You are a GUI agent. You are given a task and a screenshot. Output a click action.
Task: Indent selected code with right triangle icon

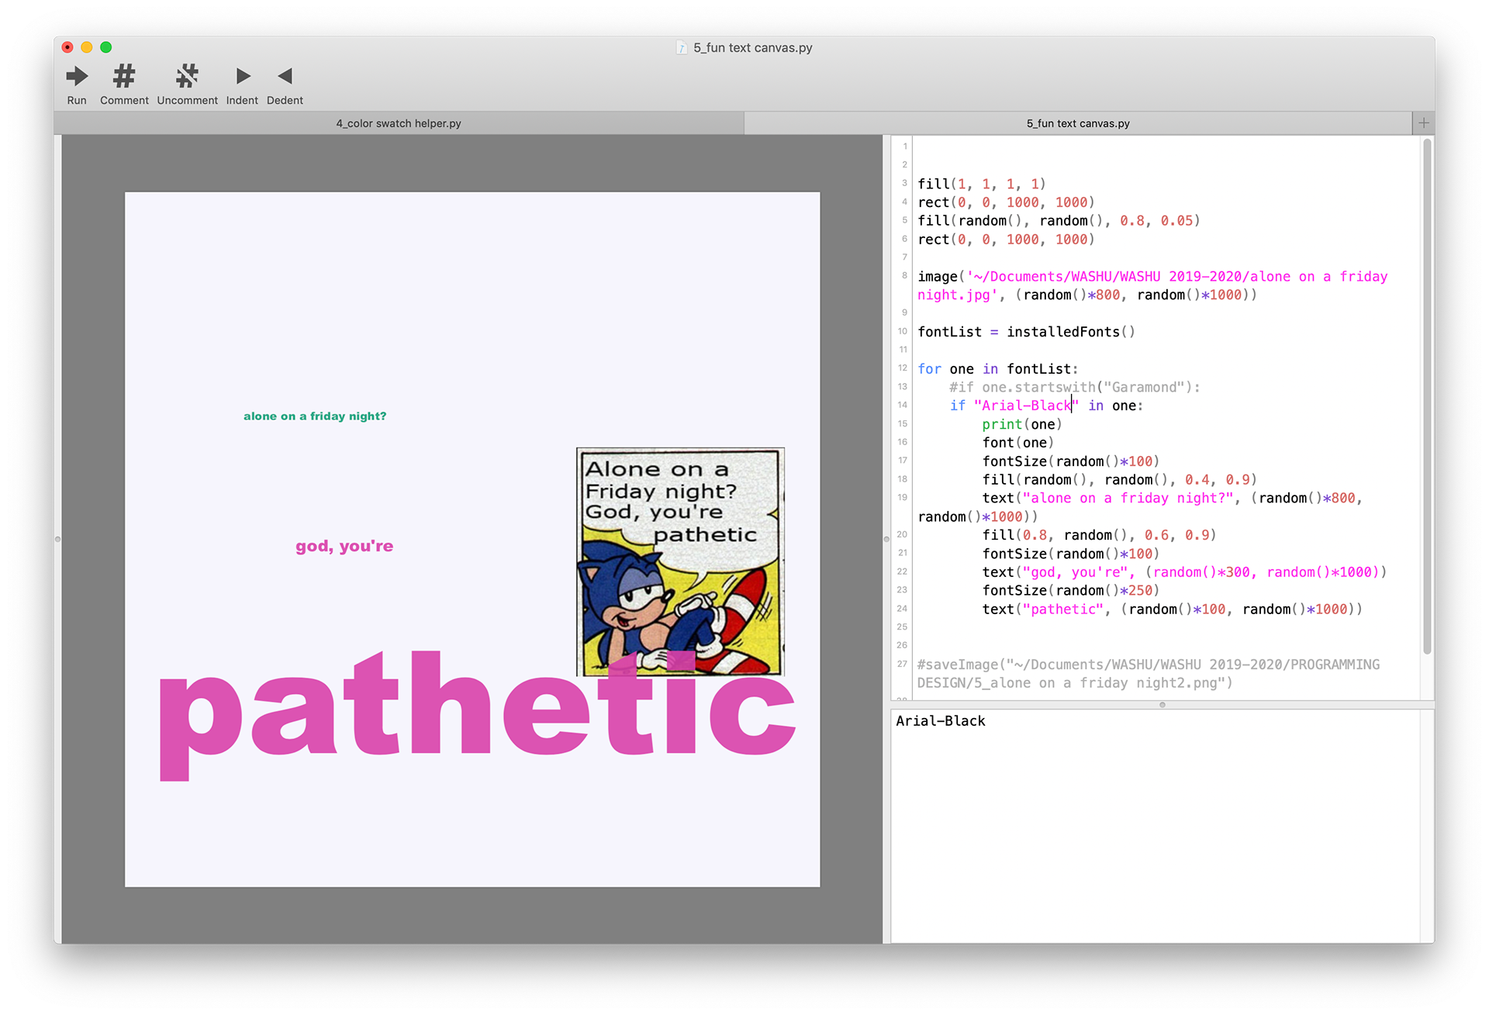[243, 76]
